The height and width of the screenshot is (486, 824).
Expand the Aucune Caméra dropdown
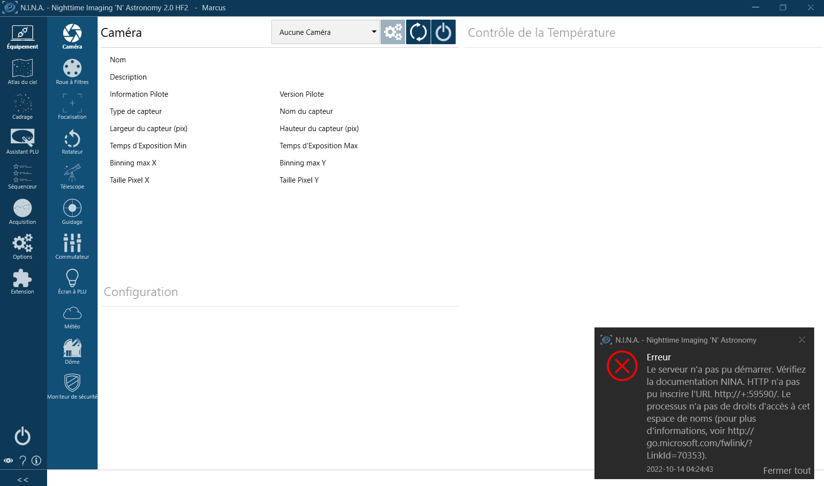pyautogui.click(x=325, y=32)
